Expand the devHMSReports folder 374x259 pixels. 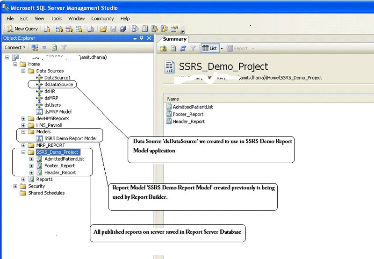coord(23,119)
